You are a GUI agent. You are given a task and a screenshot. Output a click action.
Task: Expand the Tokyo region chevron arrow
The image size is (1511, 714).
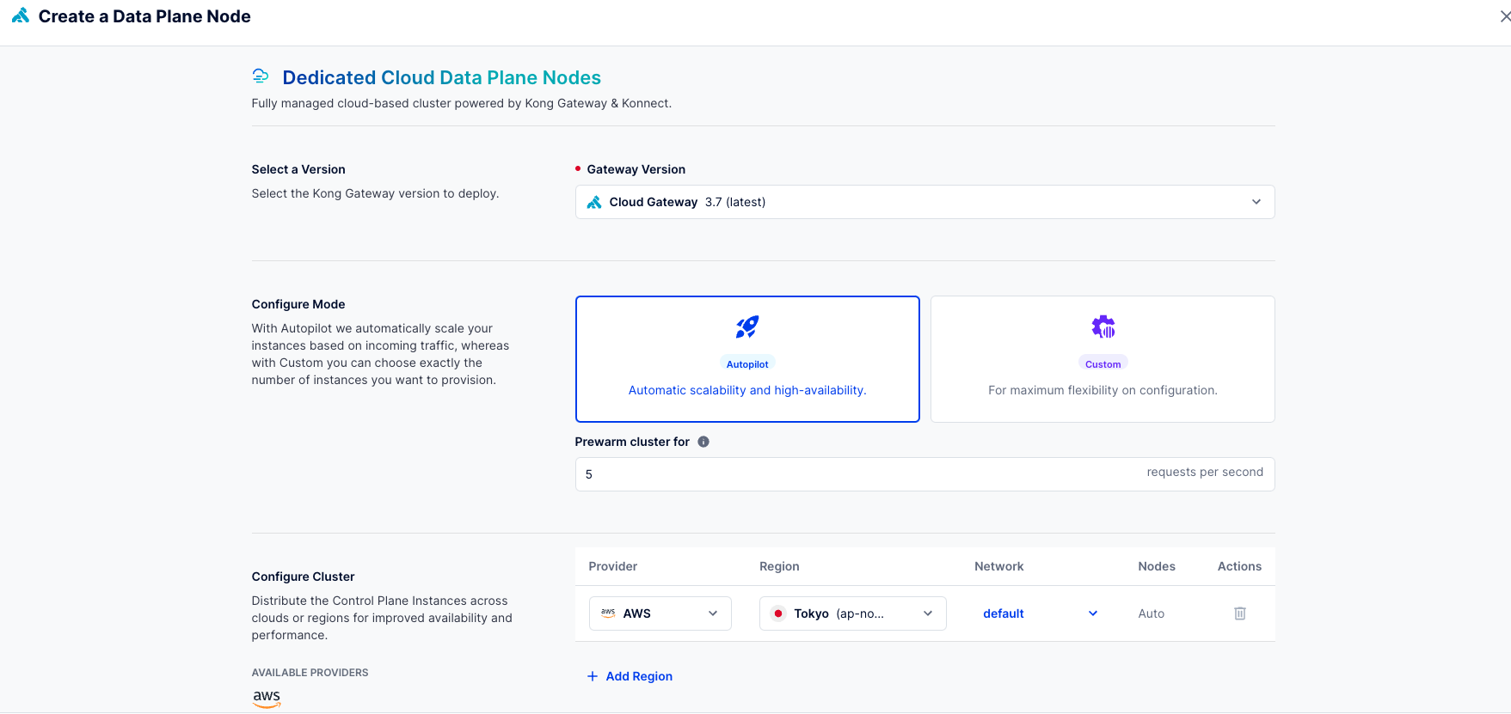(x=928, y=613)
